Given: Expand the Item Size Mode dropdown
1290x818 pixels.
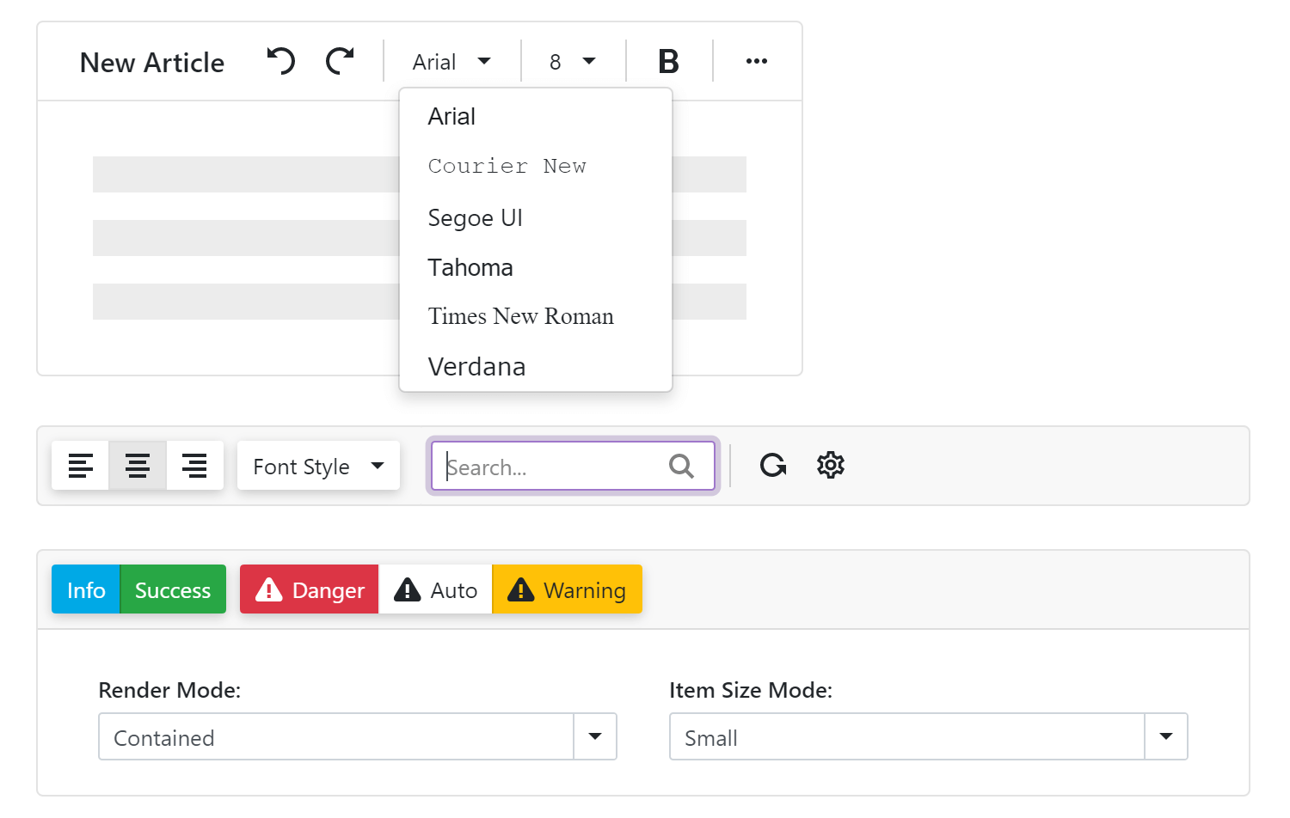Looking at the screenshot, I should pos(1165,736).
